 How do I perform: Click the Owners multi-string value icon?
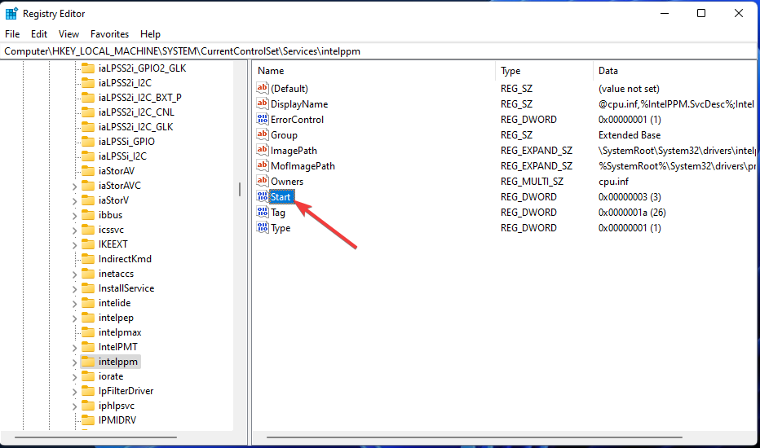263,181
